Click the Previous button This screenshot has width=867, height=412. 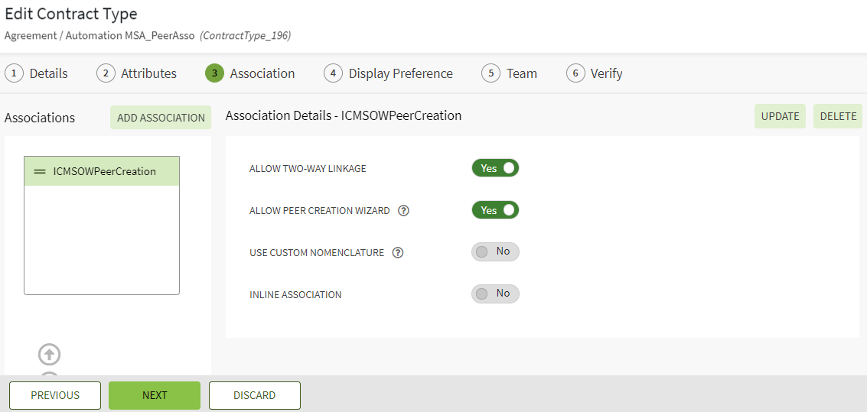coord(55,395)
